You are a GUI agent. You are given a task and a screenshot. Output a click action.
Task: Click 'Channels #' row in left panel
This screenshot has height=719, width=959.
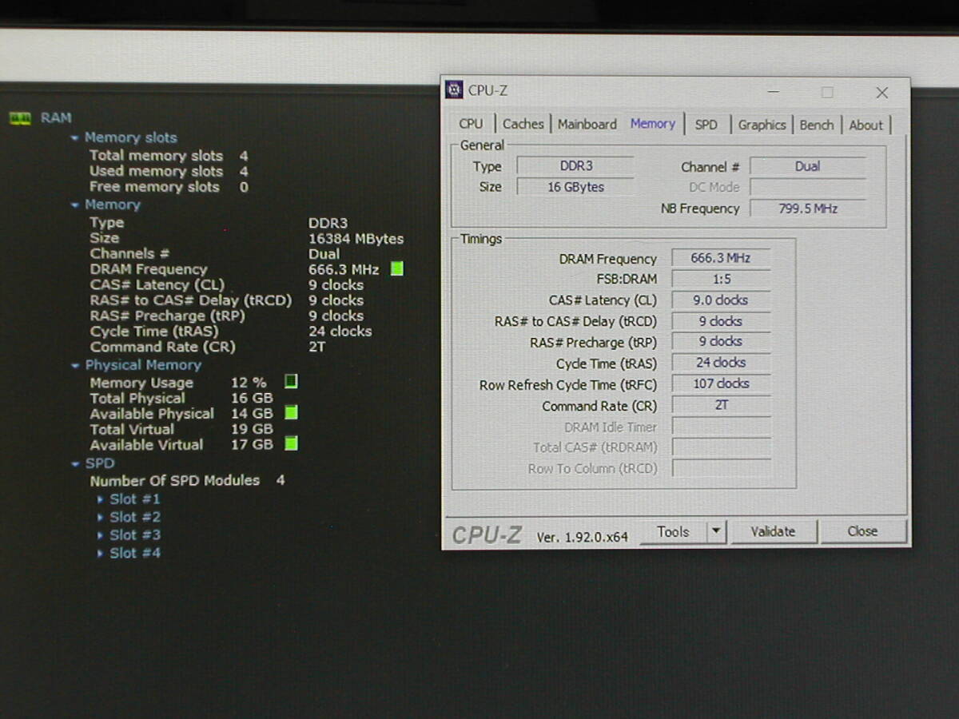click(x=215, y=254)
